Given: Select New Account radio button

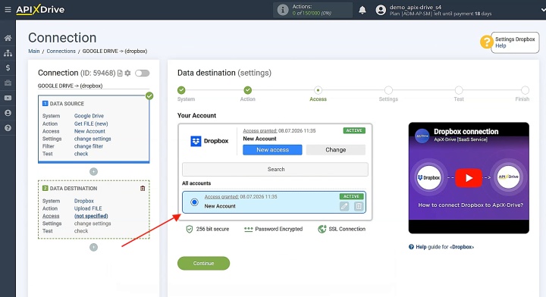Looking at the screenshot, I should point(194,202).
